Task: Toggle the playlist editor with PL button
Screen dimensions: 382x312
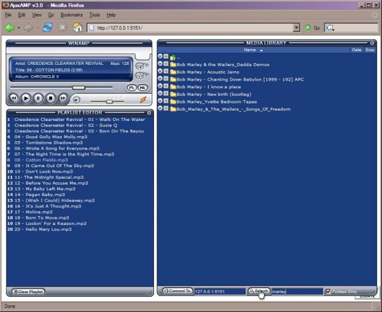Action: pos(131,88)
